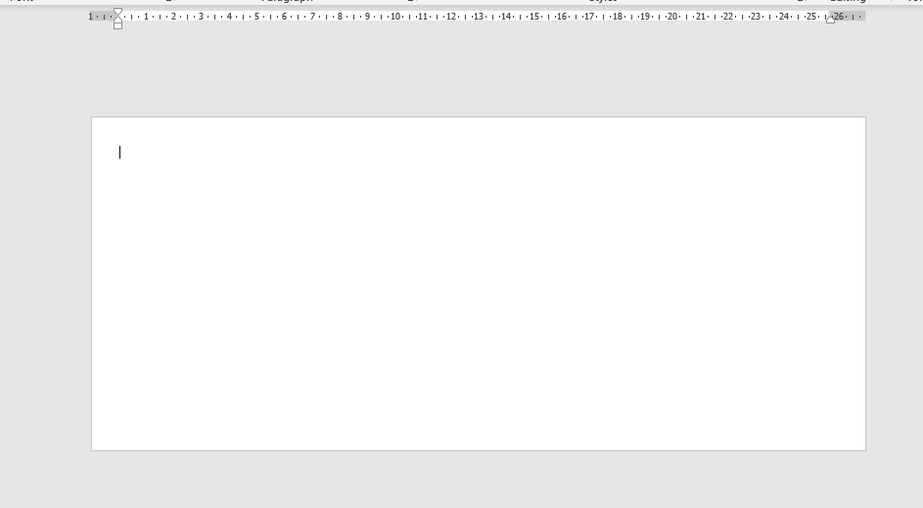Set a tab stop at ruler mark 5
This screenshot has height=508, width=923.
click(256, 17)
